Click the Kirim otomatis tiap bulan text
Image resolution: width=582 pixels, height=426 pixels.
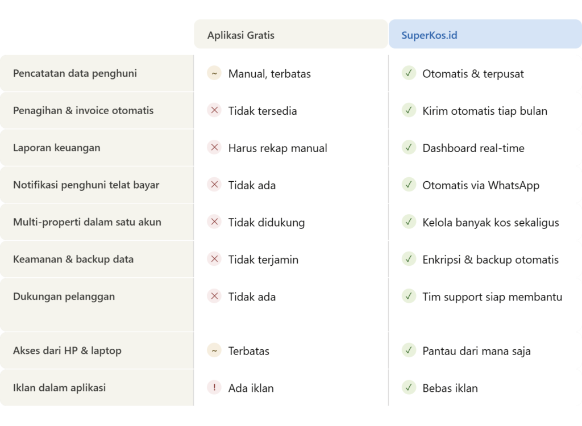[485, 111]
